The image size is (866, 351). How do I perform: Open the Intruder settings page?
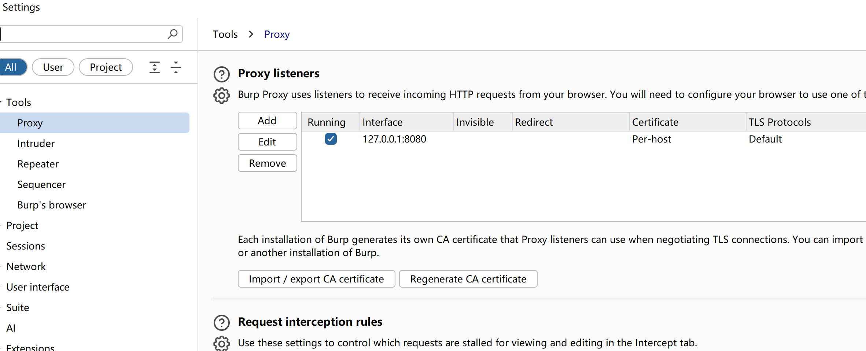click(36, 143)
